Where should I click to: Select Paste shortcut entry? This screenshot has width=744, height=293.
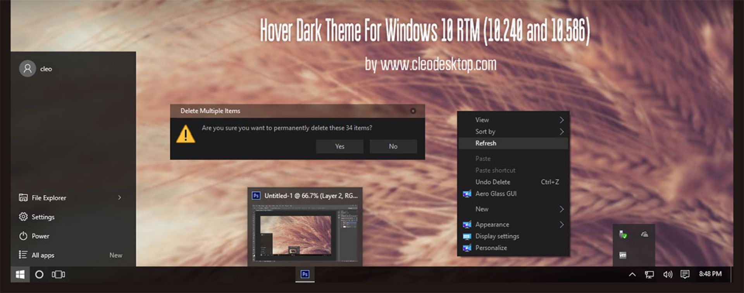click(x=513, y=170)
